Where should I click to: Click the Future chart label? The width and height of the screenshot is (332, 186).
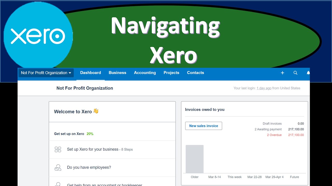294,177
